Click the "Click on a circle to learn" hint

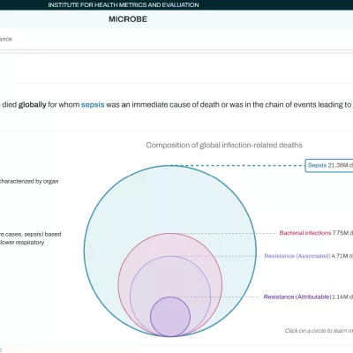point(319,331)
